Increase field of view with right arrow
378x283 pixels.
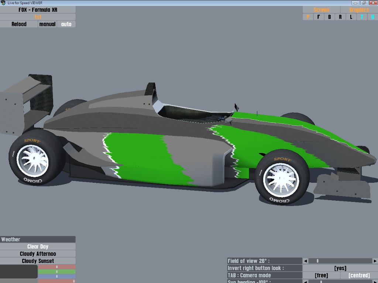click(375, 261)
